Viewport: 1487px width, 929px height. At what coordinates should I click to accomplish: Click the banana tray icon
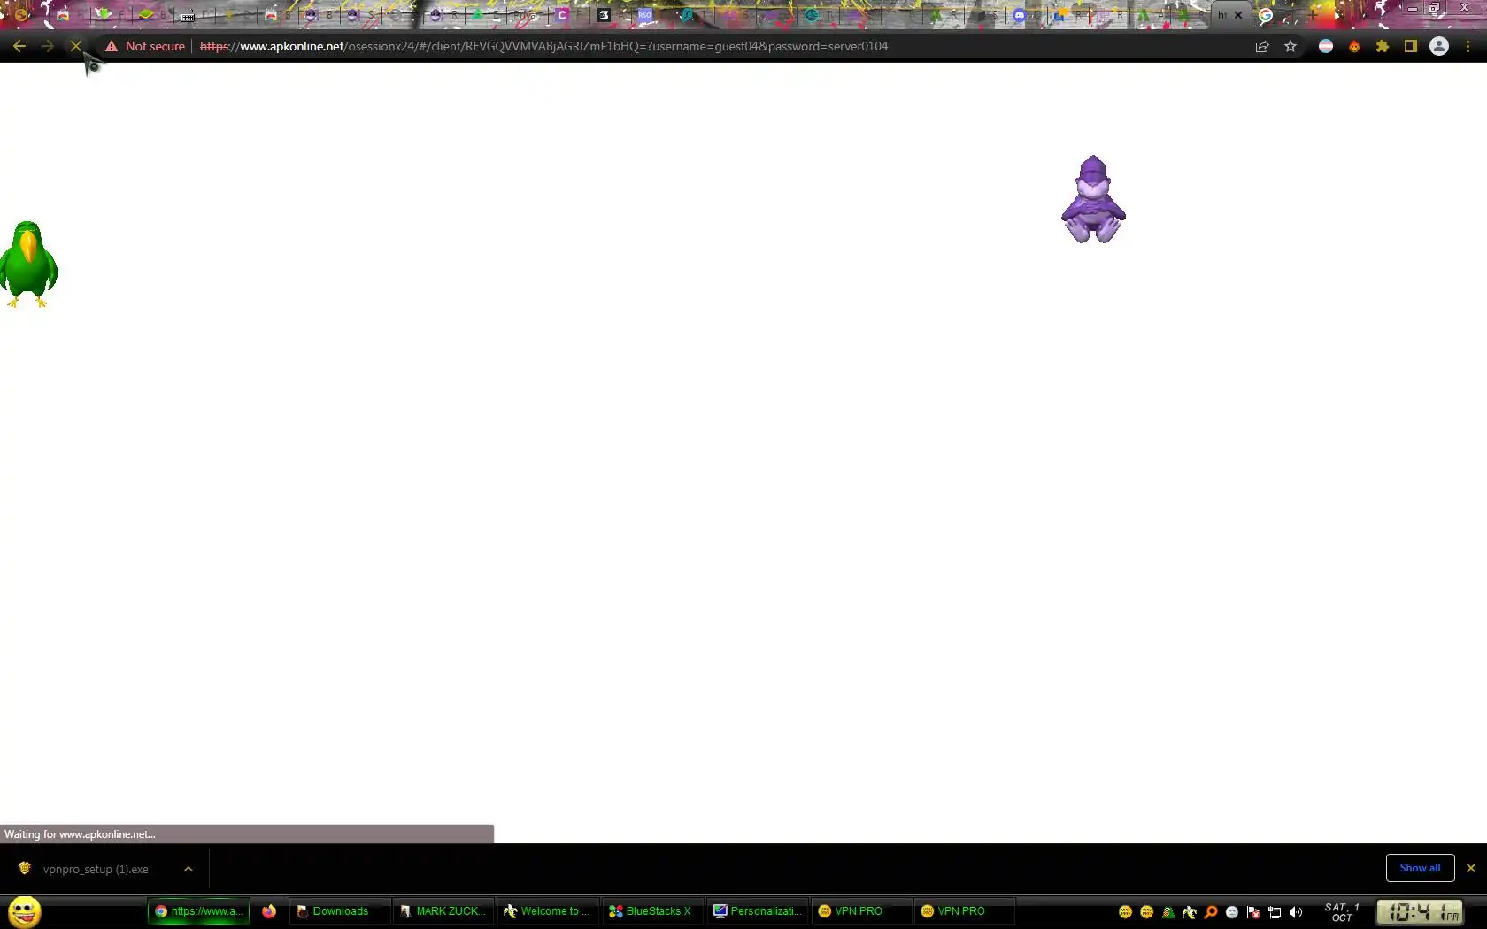pyautogui.click(x=1190, y=912)
